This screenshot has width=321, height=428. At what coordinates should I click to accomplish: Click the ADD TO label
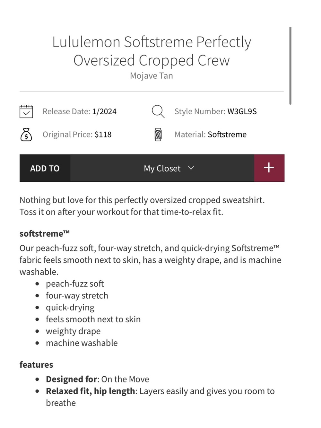(45, 168)
